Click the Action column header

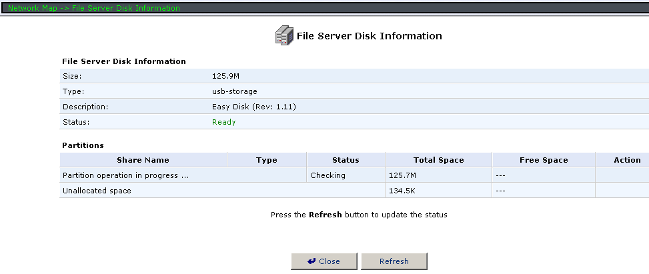click(x=627, y=160)
